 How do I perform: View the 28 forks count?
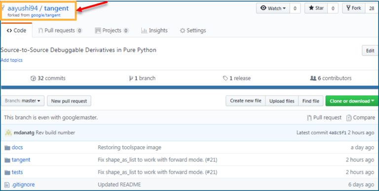[372, 8]
